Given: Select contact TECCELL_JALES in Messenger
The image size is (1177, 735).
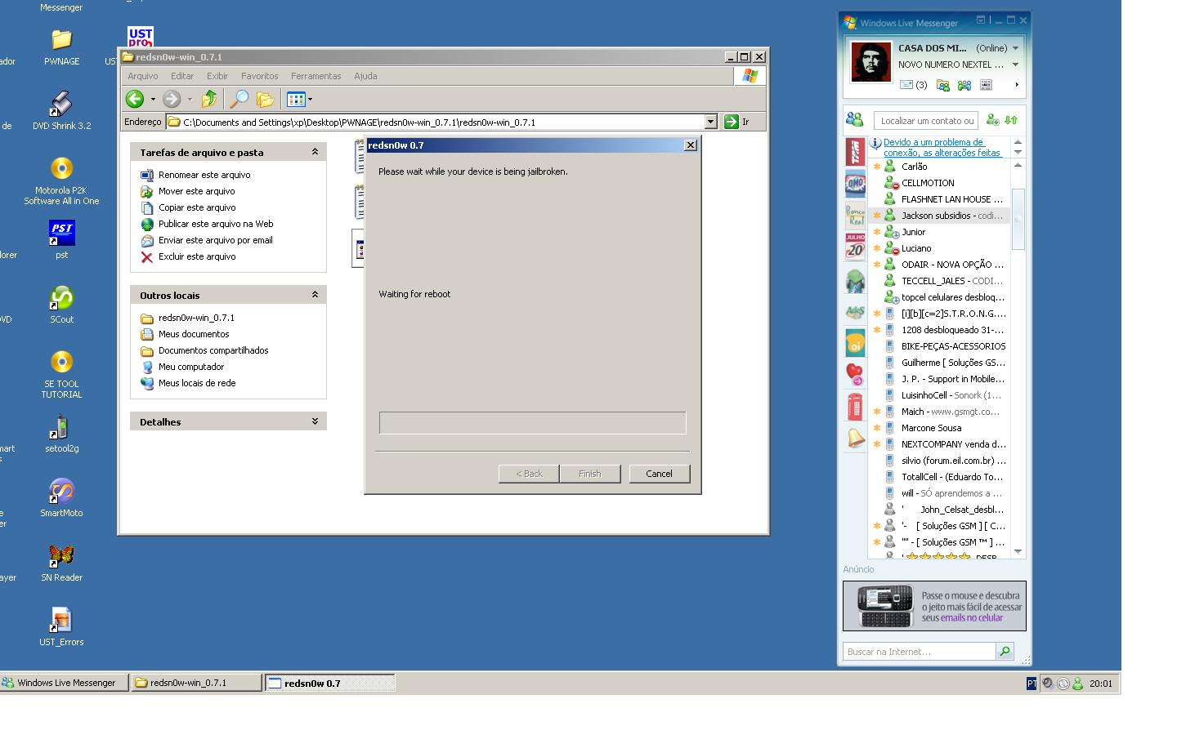Looking at the screenshot, I should (940, 281).
